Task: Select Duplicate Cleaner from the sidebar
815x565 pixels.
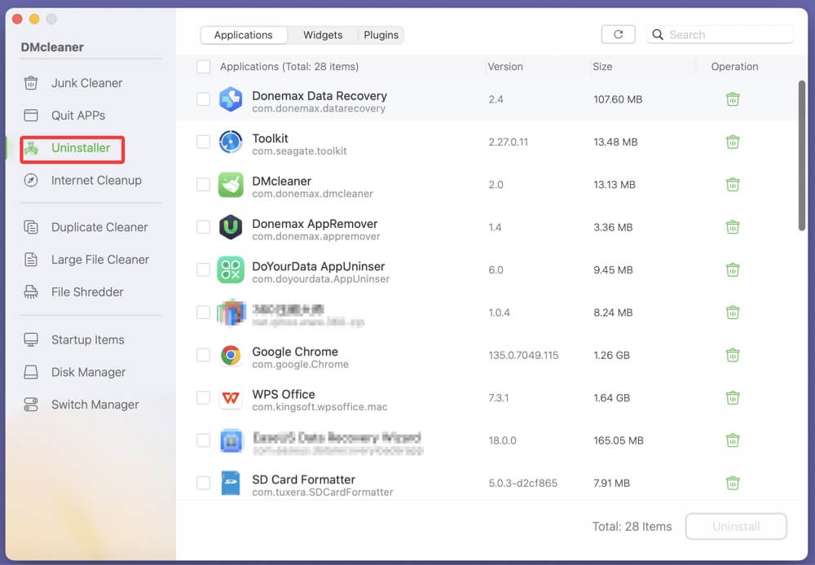Action: coord(33,227)
